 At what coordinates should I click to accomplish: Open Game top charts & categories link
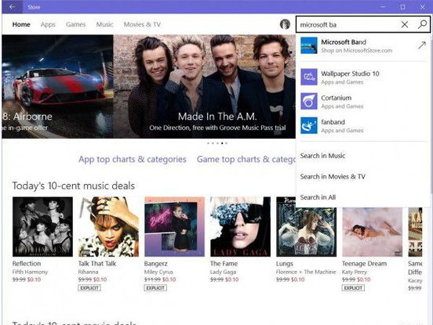pyautogui.click(x=246, y=159)
